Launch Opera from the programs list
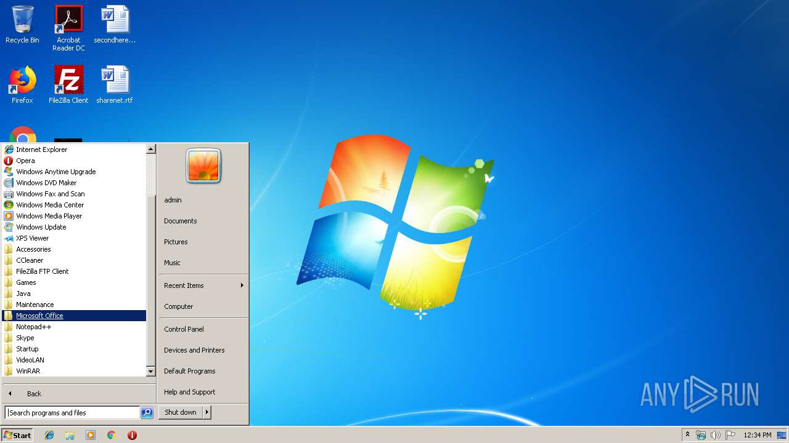789x443 pixels. [74, 161]
